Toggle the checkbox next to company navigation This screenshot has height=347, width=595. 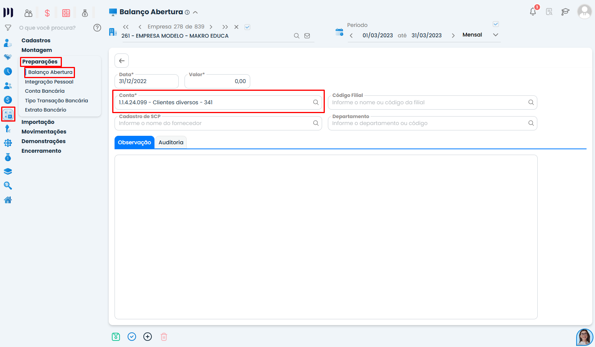point(248,27)
